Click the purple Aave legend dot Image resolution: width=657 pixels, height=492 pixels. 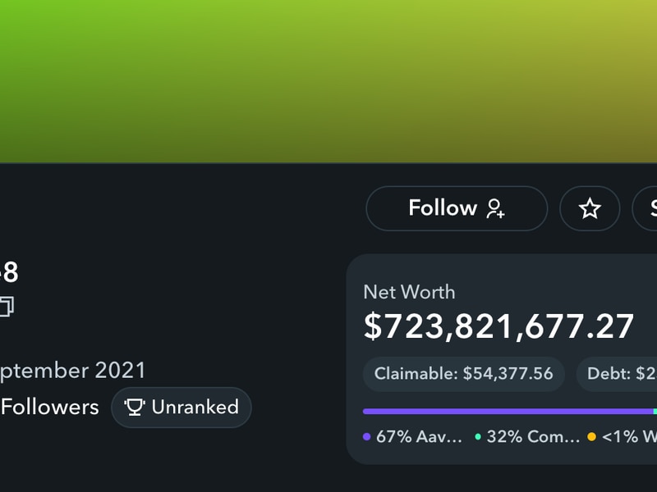click(366, 437)
